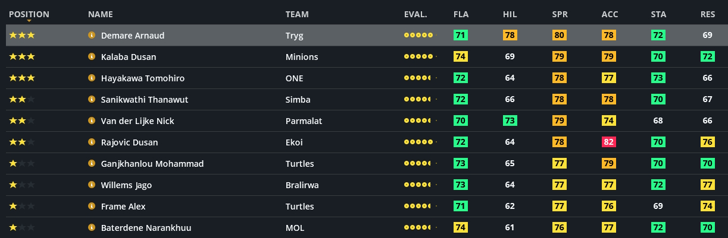Sort by SPR sprint column header
The image size is (728, 238).
(559, 14)
